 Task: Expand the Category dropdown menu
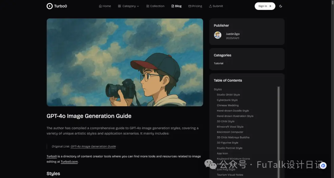click(128, 6)
